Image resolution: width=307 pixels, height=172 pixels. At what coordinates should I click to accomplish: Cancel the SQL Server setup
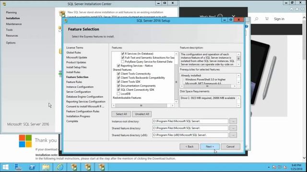pyautogui.click(x=230, y=147)
